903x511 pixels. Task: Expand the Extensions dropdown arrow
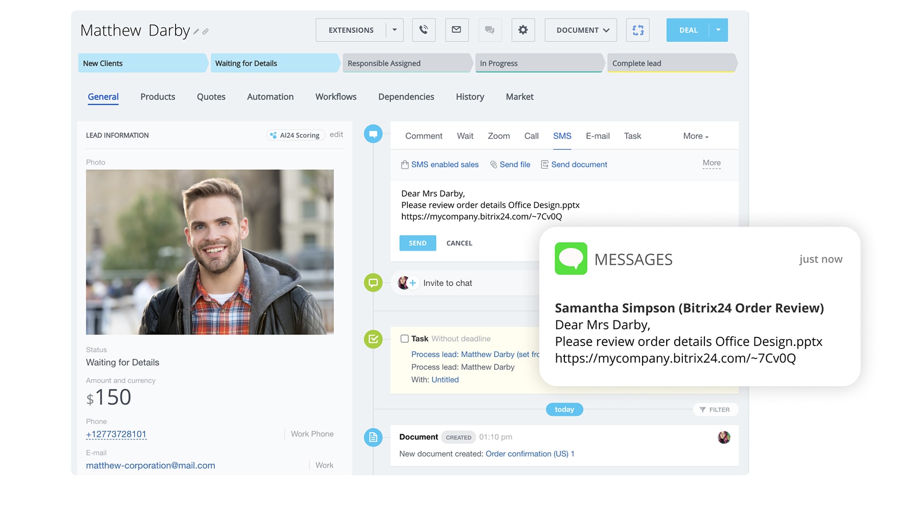[x=395, y=30]
